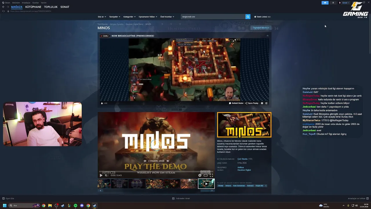371x209 pixels.
Task: Collapse the broadcast panel with the chevron
Action: tap(268, 36)
